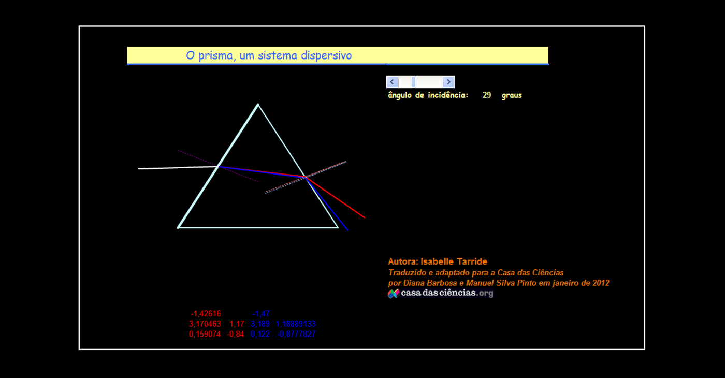
Task: Click the 'ângulo de incidência:' label
Action: point(428,95)
